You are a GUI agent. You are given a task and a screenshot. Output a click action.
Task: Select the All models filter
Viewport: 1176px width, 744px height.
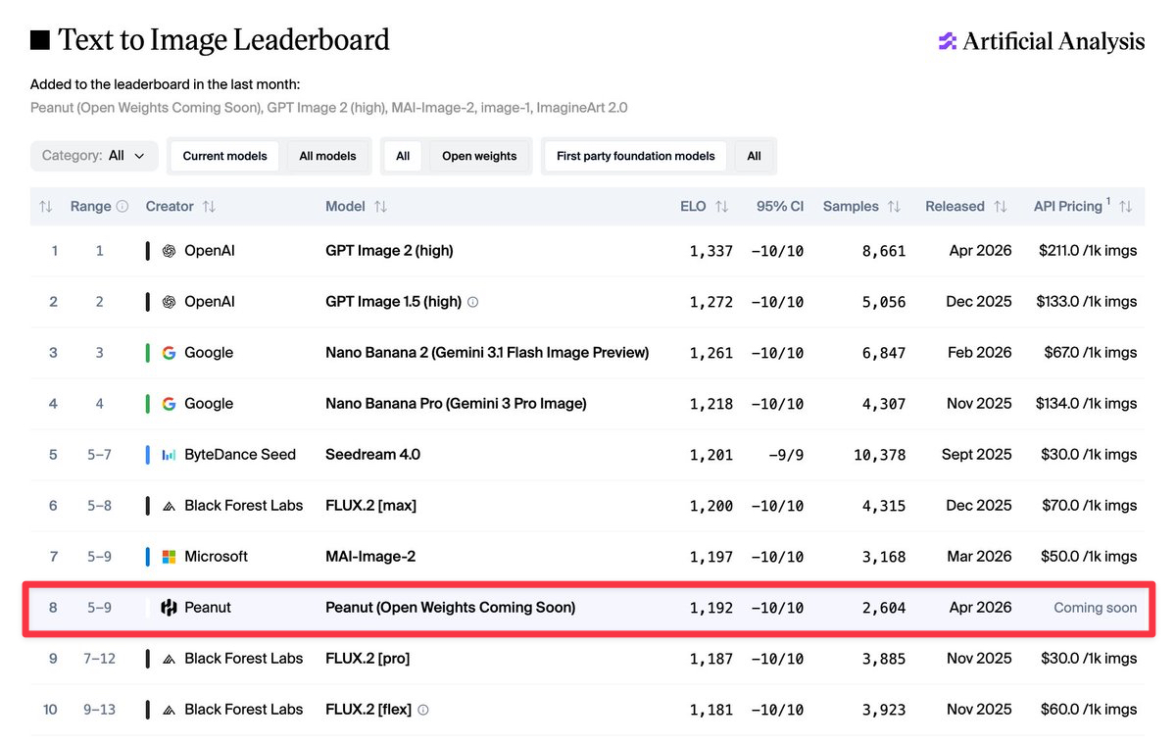pos(327,156)
